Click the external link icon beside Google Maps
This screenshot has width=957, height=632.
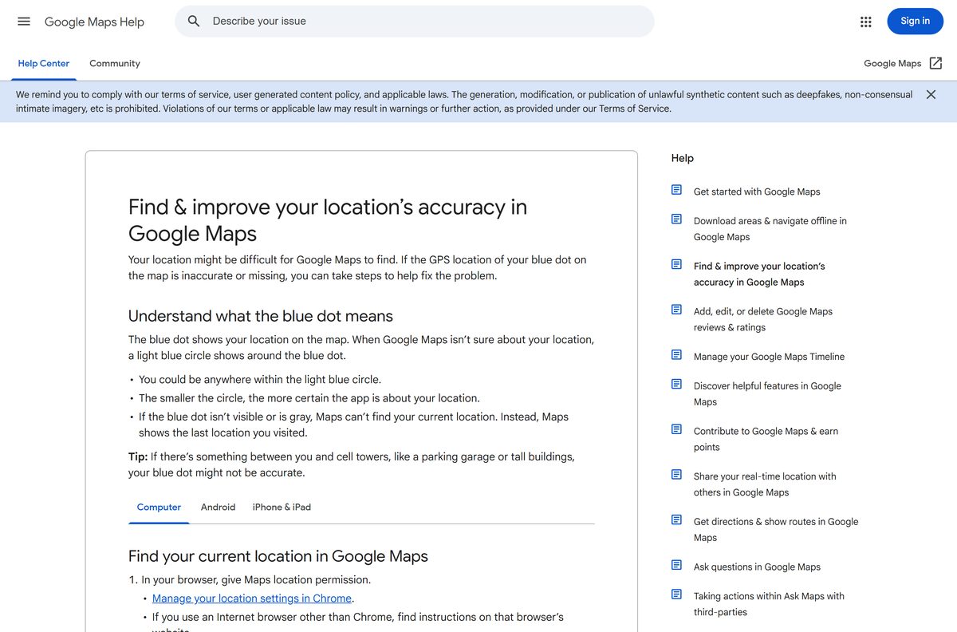935,63
